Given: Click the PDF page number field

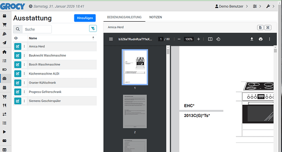Looking at the screenshot, I should [x=161, y=39].
